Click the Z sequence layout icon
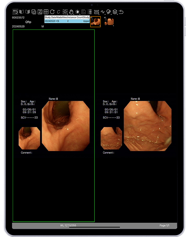 coord(40,12)
